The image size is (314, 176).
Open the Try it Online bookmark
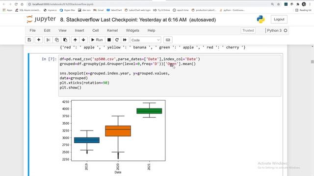click(x=161, y=10)
